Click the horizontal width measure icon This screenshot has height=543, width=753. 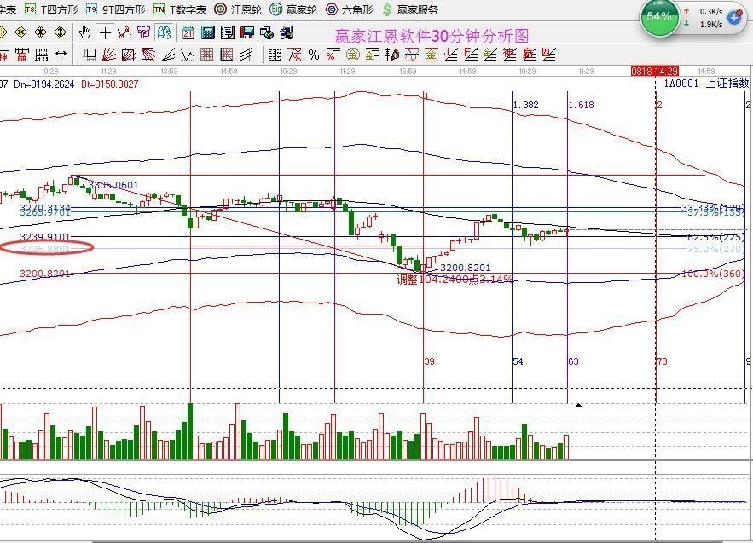tap(61, 55)
